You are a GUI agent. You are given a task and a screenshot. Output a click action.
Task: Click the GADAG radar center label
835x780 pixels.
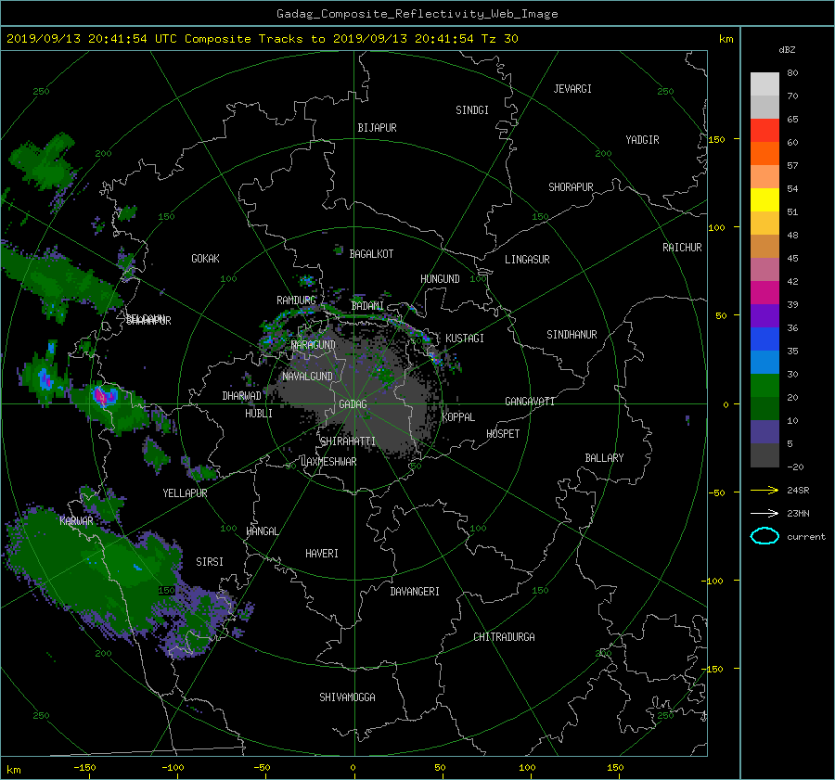353,404
